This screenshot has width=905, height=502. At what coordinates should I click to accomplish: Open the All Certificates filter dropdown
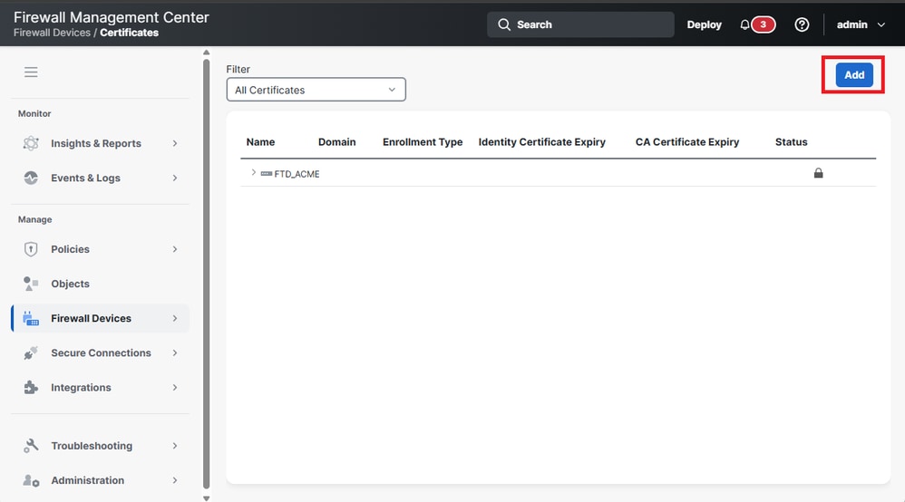316,90
